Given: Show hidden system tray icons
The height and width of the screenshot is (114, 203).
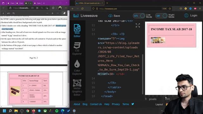Looking at the screenshot, I should click(x=162, y=111).
